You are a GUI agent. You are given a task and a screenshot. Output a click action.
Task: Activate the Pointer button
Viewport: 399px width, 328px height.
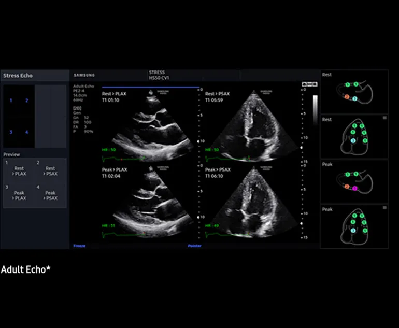[x=194, y=246]
